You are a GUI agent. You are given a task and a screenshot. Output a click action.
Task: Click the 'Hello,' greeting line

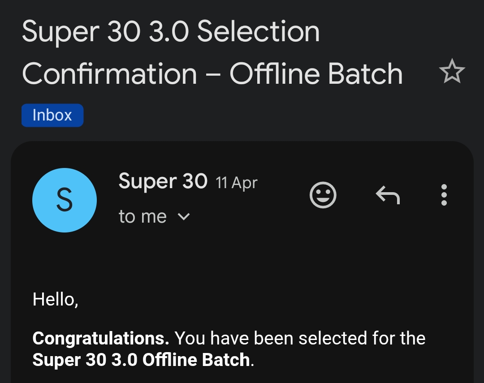tap(55, 299)
